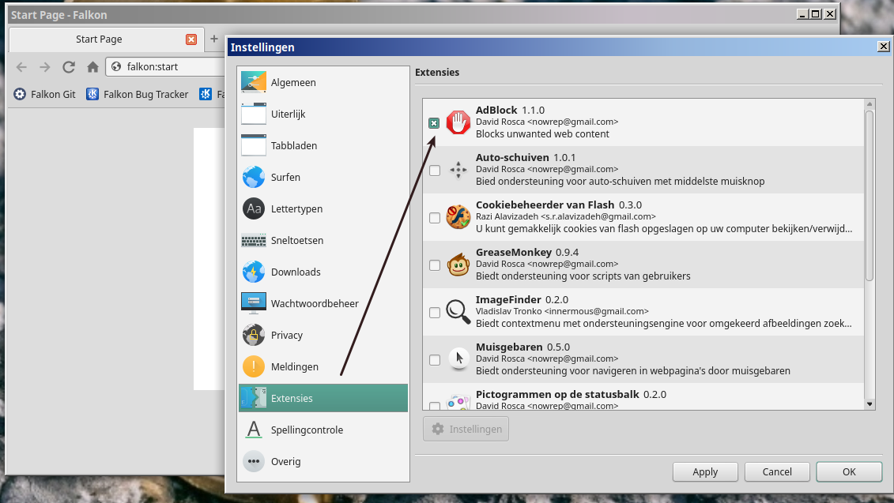Click the Blocks unwanted web content description

click(542, 134)
